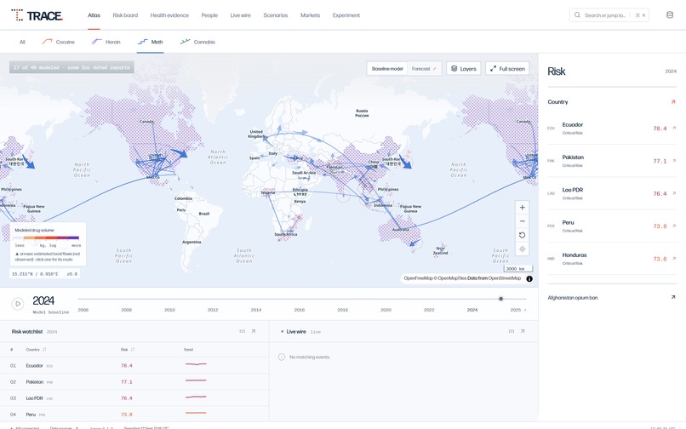This screenshot has height=429, width=686.
Task: Switch to Forecast mode
Action: click(x=424, y=69)
